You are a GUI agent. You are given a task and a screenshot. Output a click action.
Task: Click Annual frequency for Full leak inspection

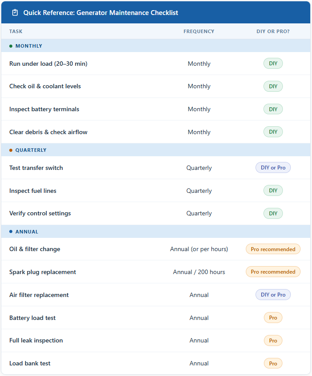[199, 341]
